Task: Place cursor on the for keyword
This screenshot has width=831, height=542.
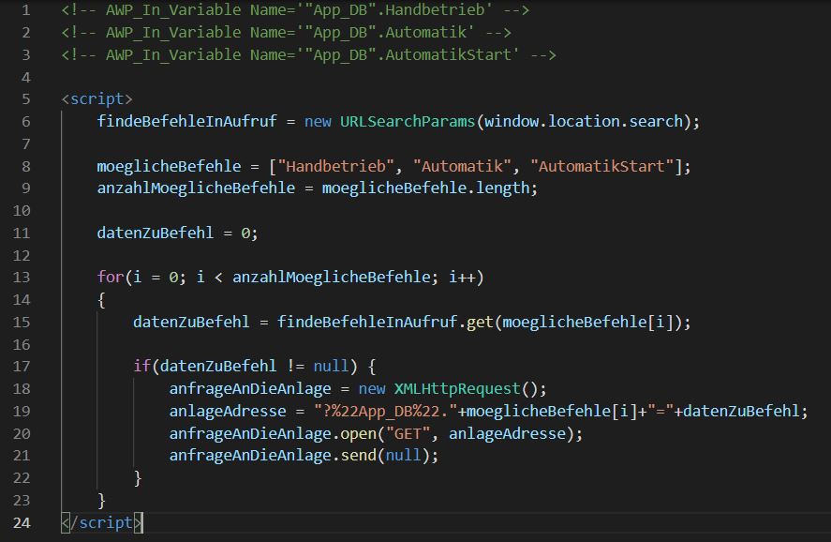Action: [110, 277]
